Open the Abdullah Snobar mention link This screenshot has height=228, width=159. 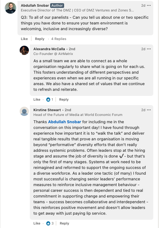pyautogui.click(x=64, y=122)
